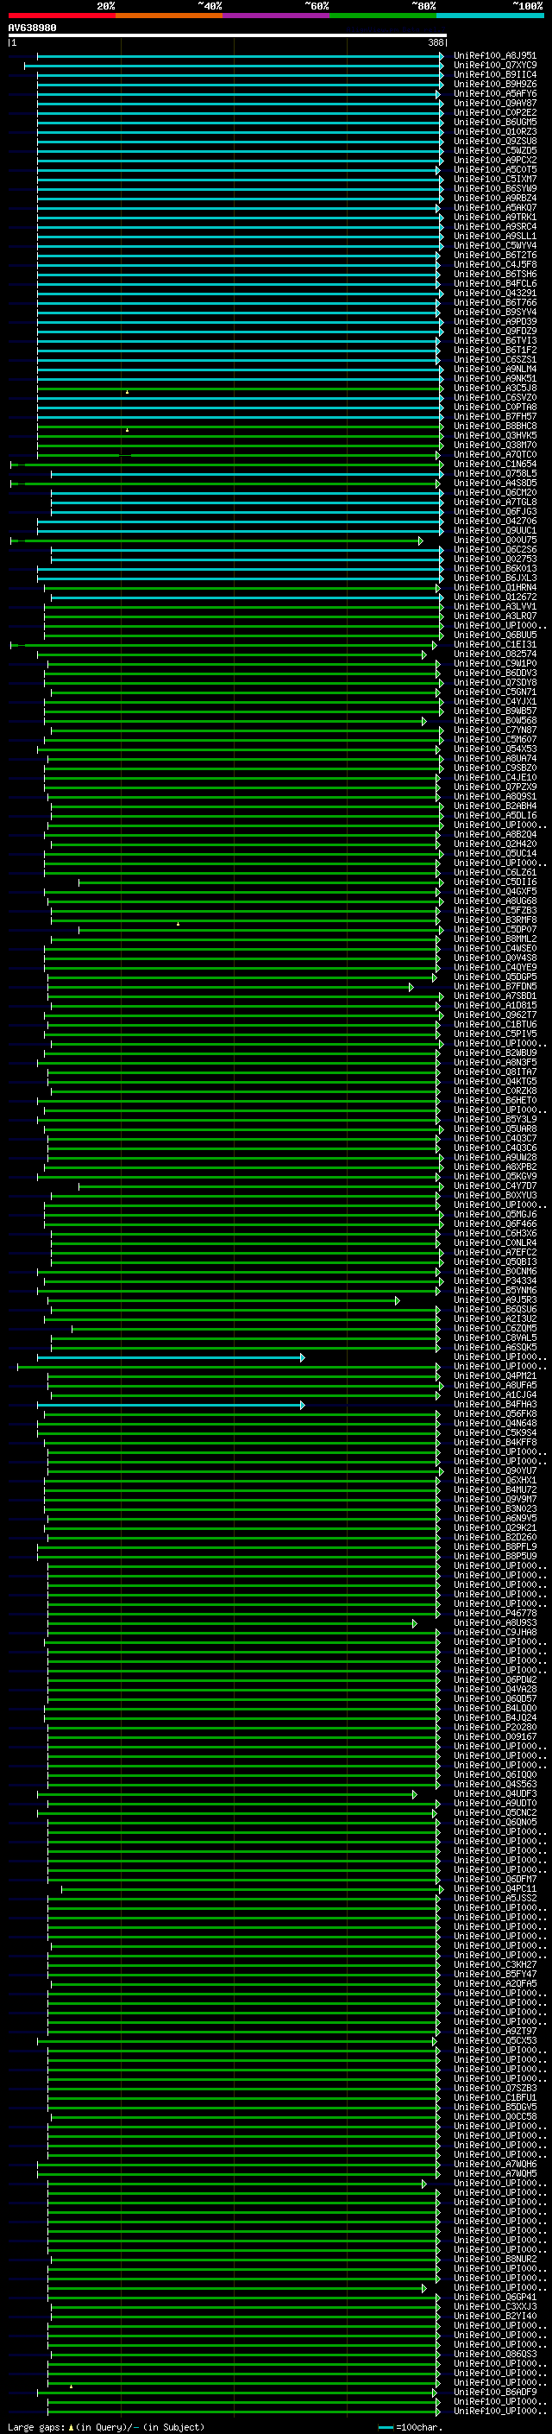Image resolution: width=552 pixels, height=2434 pixels.
Task: Click the UniRef100_B8NUR2 label
Action: [x=494, y=2260]
